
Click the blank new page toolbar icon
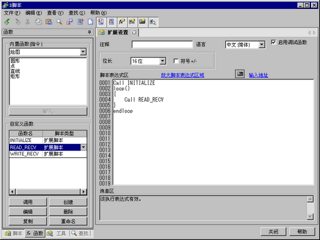tap(91, 22)
